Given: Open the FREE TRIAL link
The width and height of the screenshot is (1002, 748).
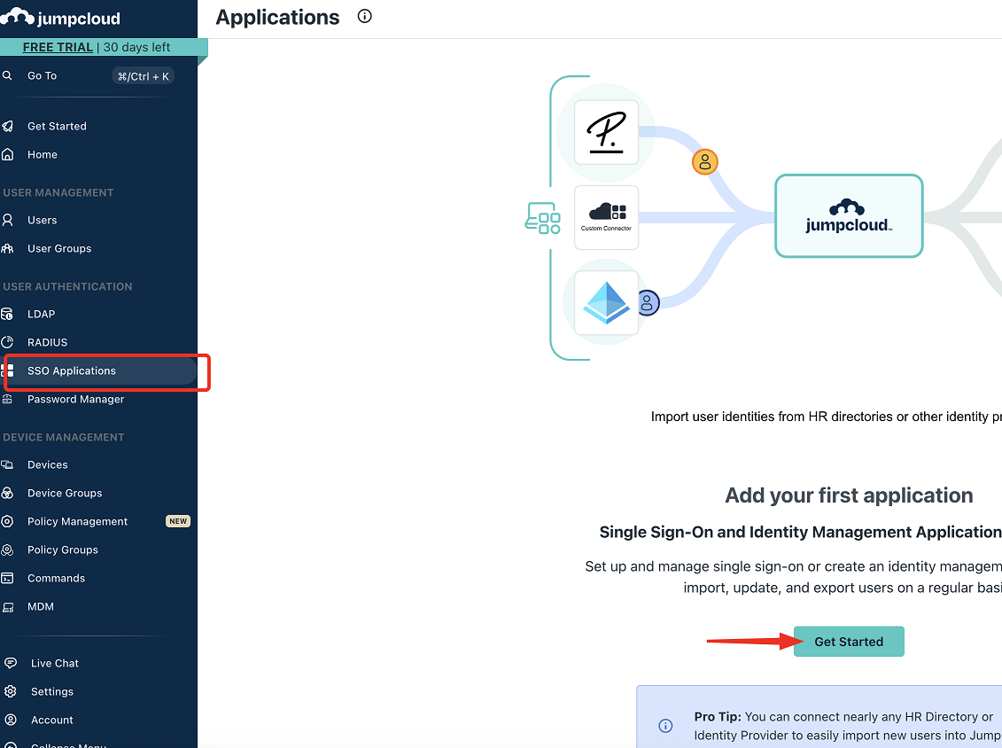Looking at the screenshot, I should coord(58,47).
